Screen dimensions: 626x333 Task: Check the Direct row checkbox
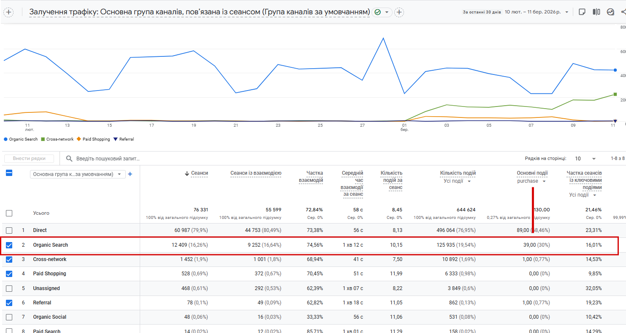pos(9,230)
